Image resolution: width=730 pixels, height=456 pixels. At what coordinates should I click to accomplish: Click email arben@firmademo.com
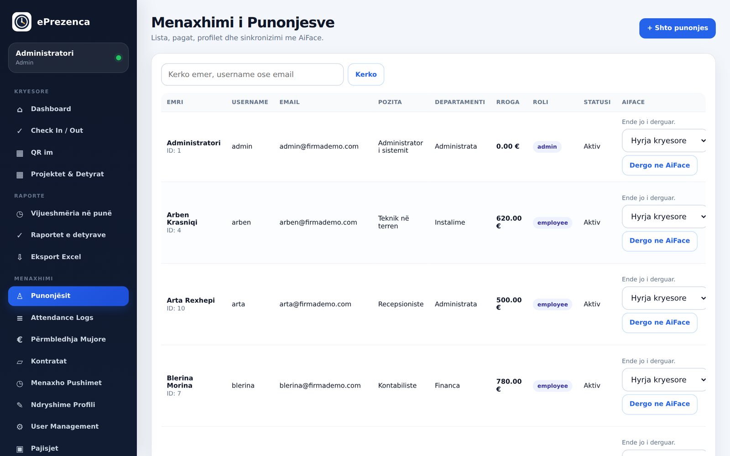tap(318, 223)
